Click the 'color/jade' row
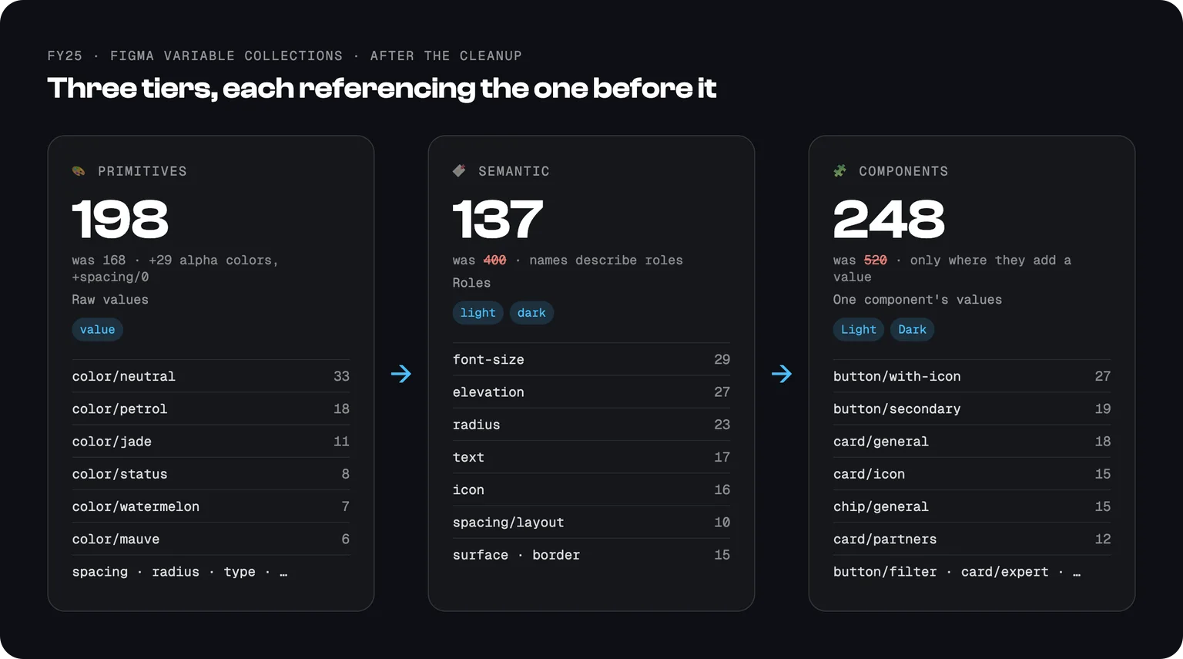Viewport: 1183px width, 659px height. point(211,441)
